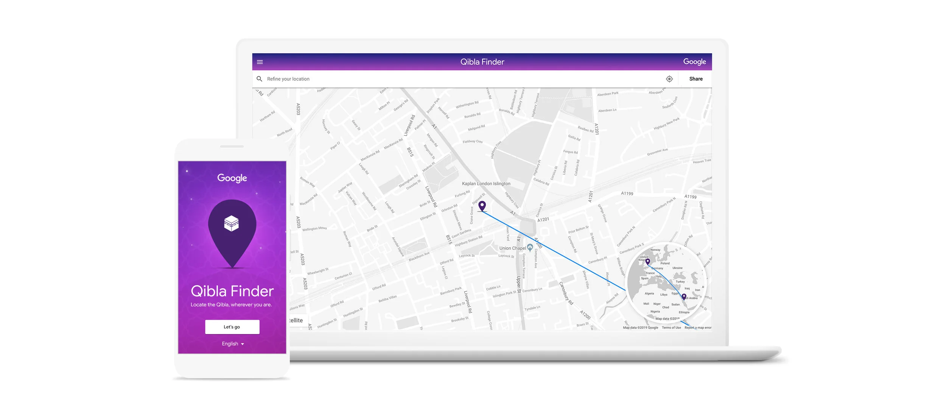The width and height of the screenshot is (946, 416).
Task: Click the search magnifier icon
Action: point(259,79)
